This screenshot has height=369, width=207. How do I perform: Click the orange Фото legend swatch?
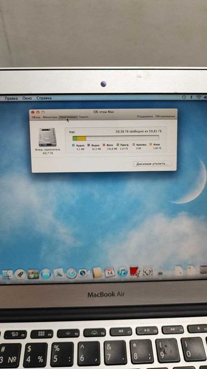point(104,145)
